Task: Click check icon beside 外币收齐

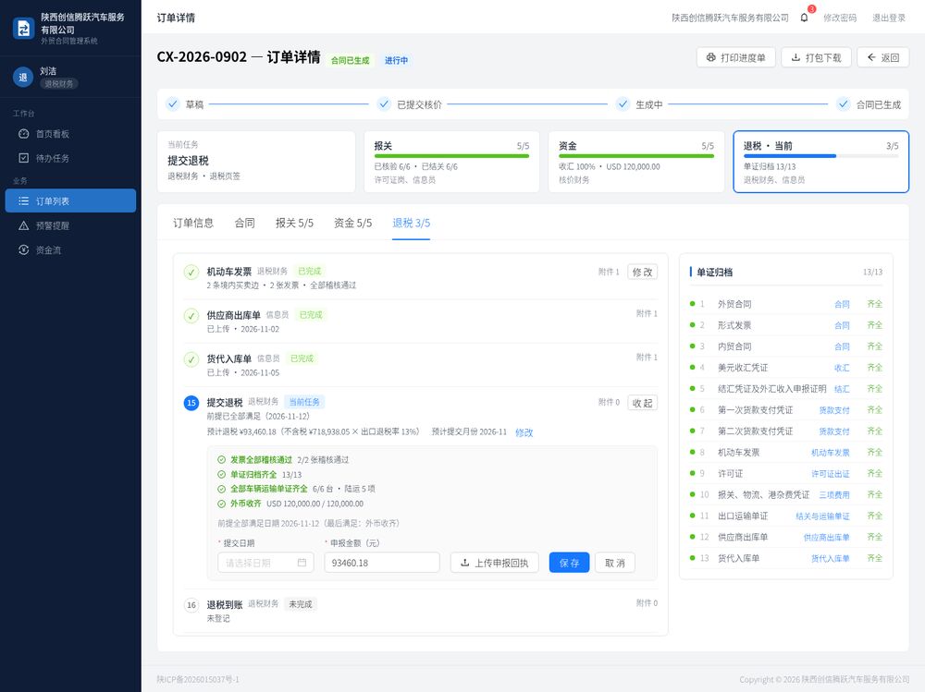Action: coord(221,504)
